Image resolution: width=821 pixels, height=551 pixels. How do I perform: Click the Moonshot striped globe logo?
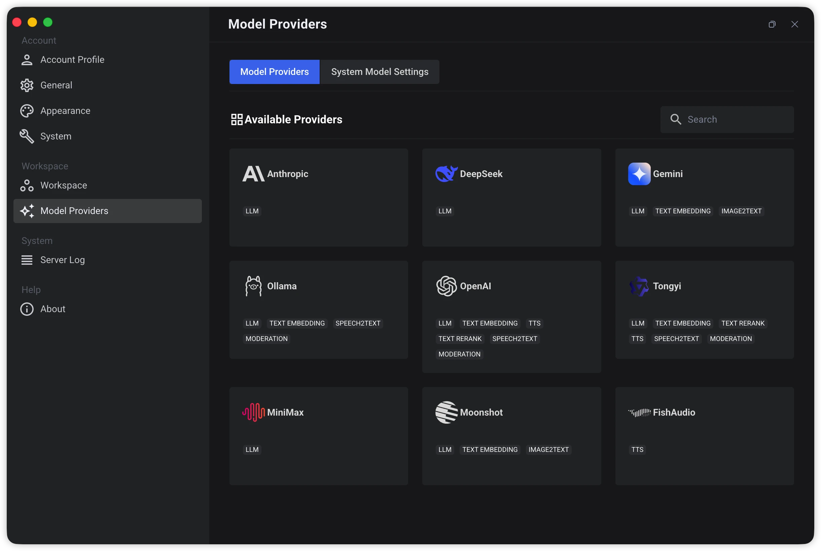tap(446, 413)
